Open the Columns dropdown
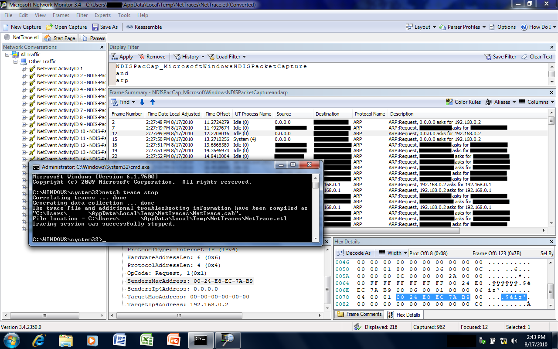558x349 pixels. [537, 102]
